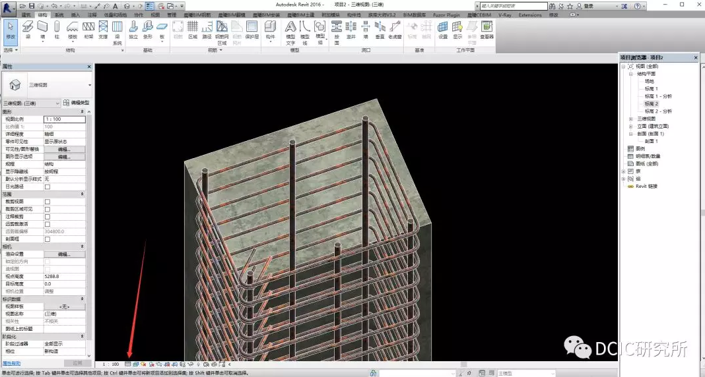Expand the 族 node in project browser

click(x=624, y=171)
